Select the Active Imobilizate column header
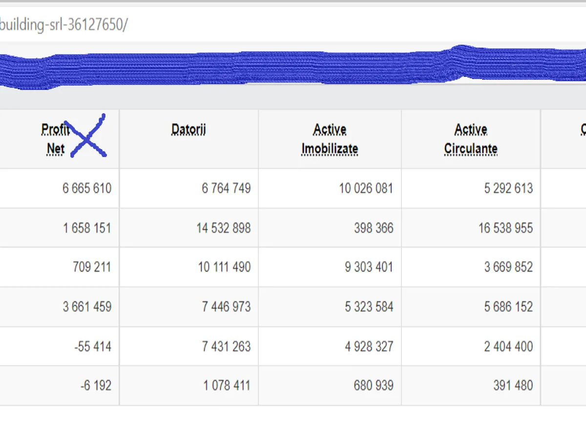 (330, 139)
